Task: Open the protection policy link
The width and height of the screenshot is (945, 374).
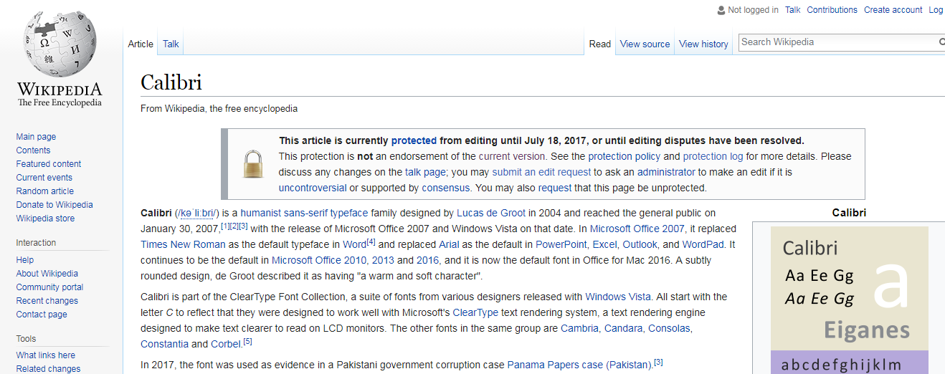Action: pos(625,156)
